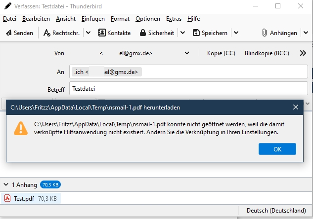Add a Kopie (CC) field

click(x=221, y=53)
